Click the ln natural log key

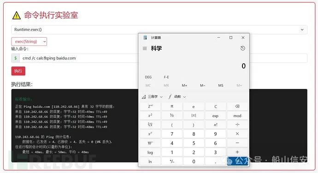click(150, 162)
